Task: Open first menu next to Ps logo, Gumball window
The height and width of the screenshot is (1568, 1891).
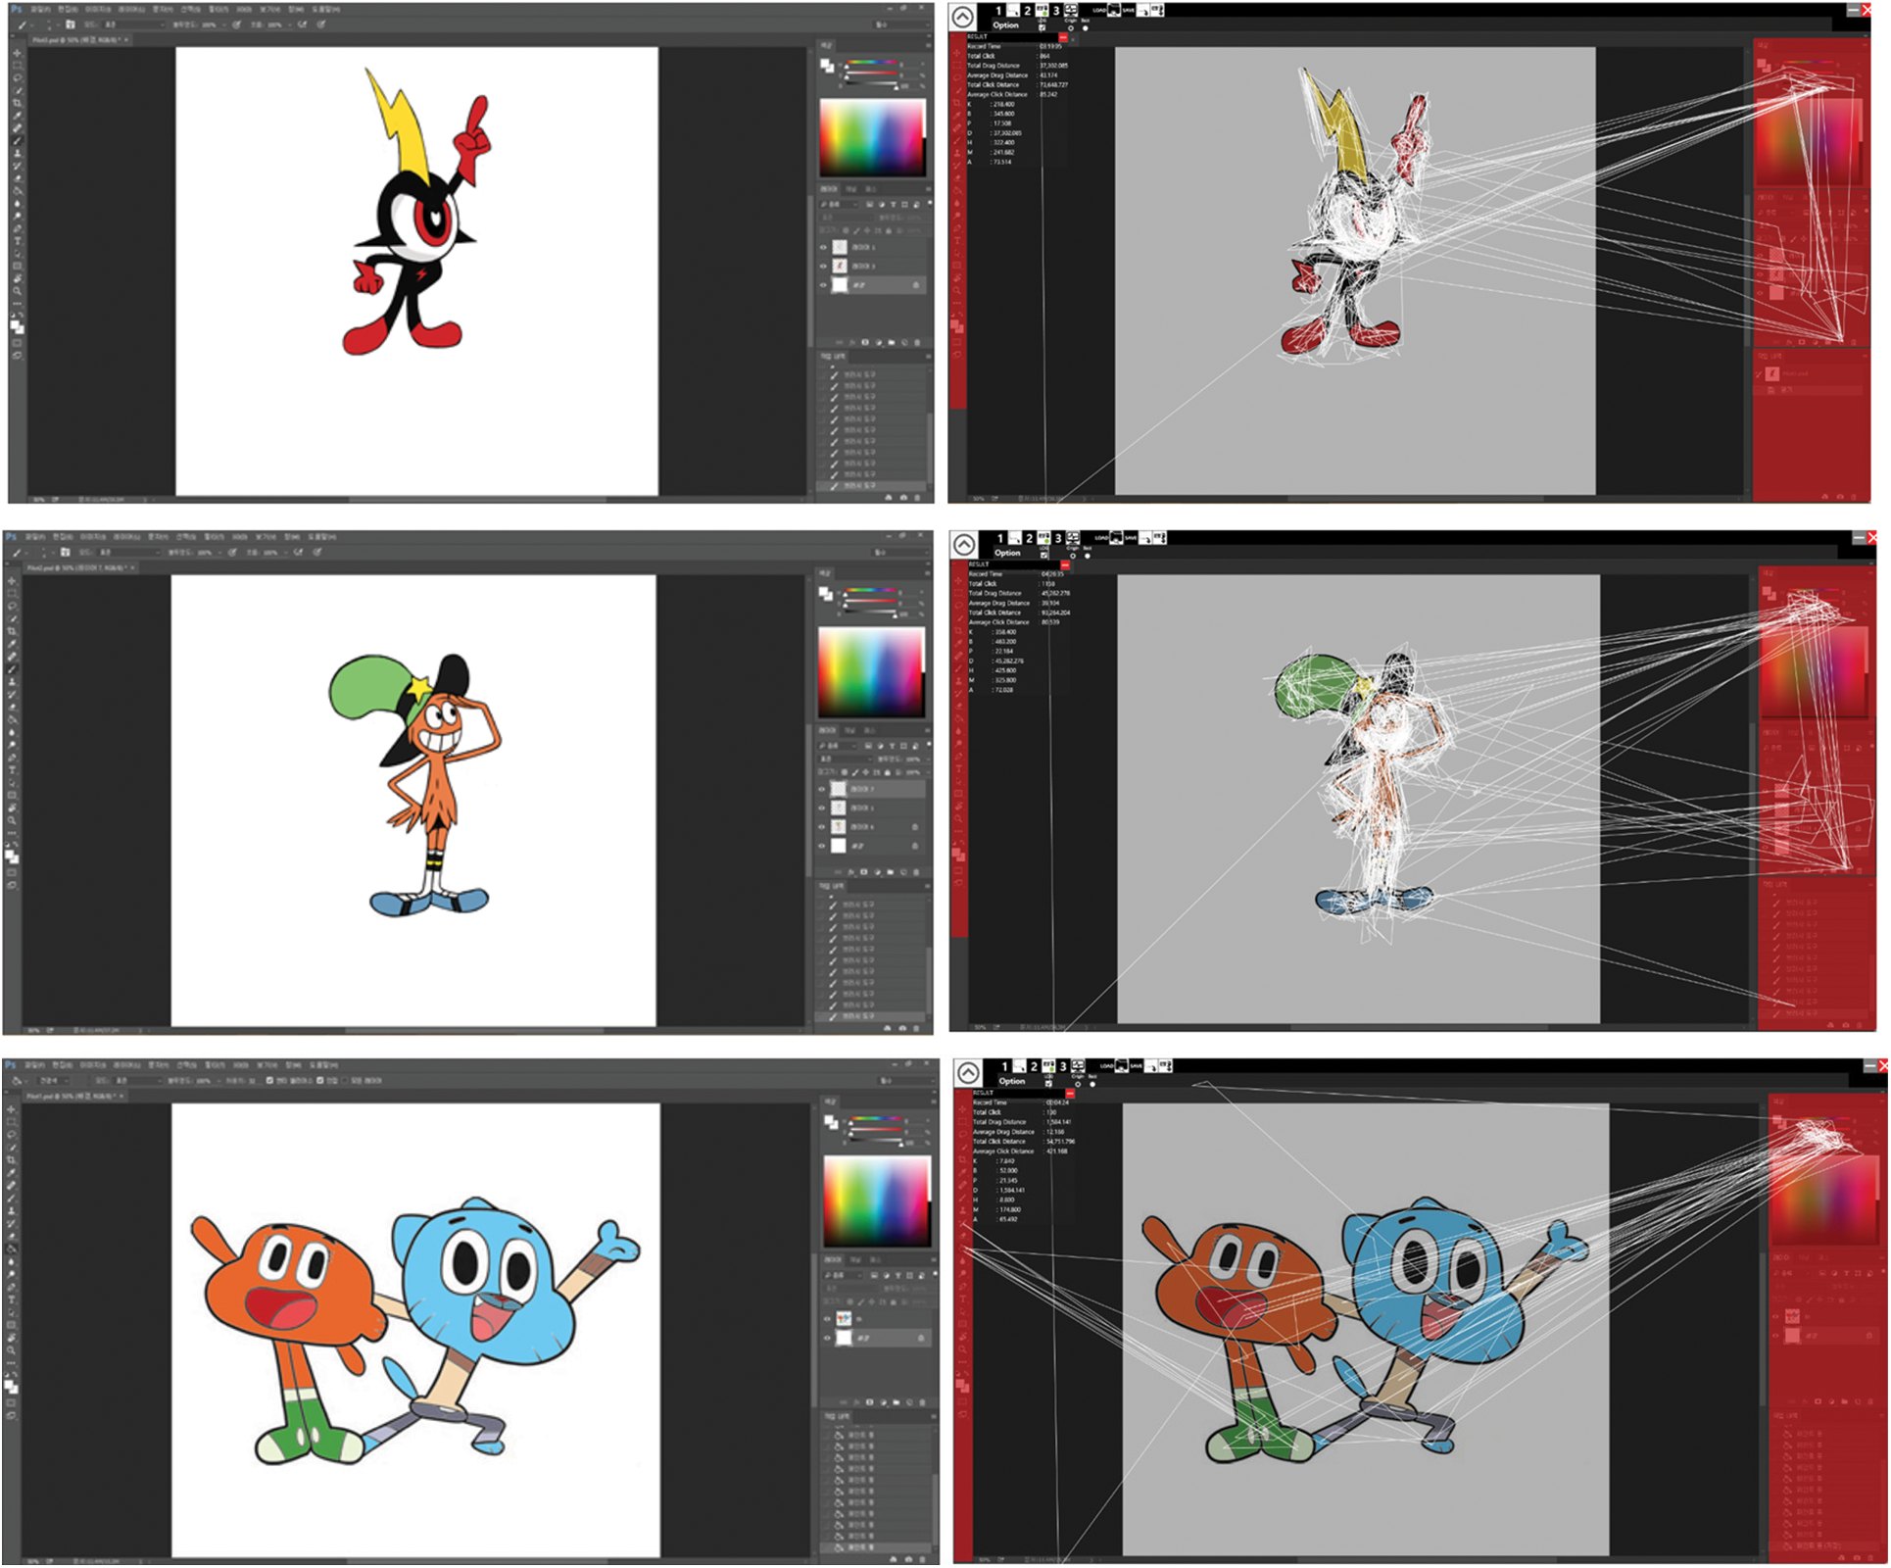Action: point(33,1064)
